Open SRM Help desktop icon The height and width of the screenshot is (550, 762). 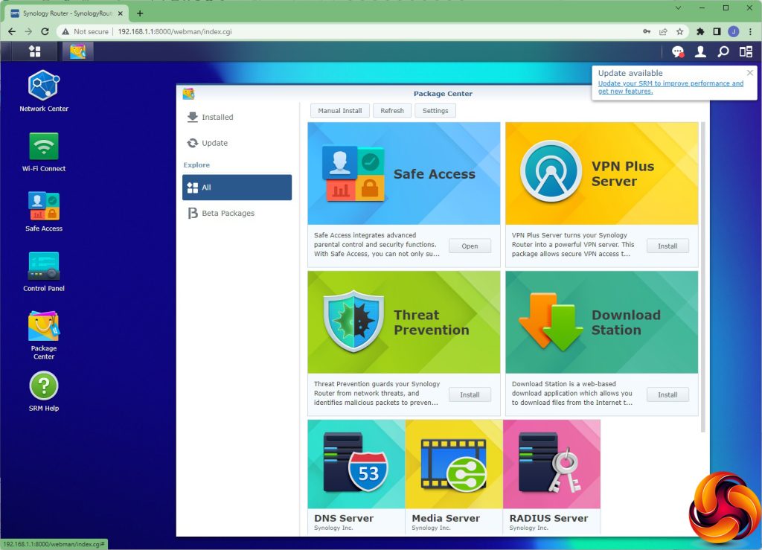point(44,391)
